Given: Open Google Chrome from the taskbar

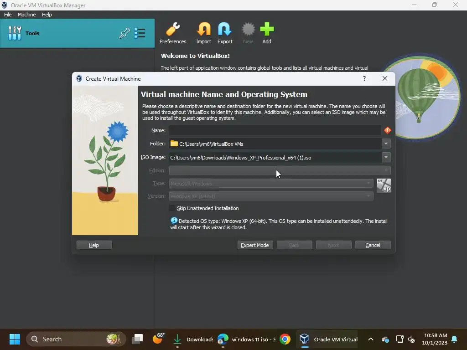Looking at the screenshot, I should (285, 339).
